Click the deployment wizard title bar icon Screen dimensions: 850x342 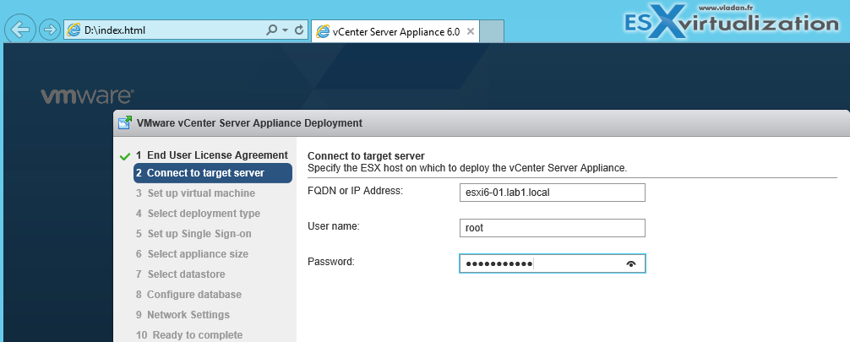coord(125,123)
